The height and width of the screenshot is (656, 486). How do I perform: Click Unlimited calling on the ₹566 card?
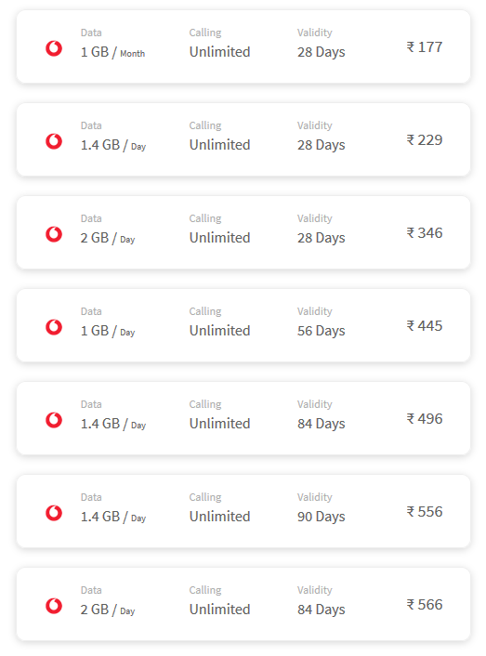[x=219, y=610]
